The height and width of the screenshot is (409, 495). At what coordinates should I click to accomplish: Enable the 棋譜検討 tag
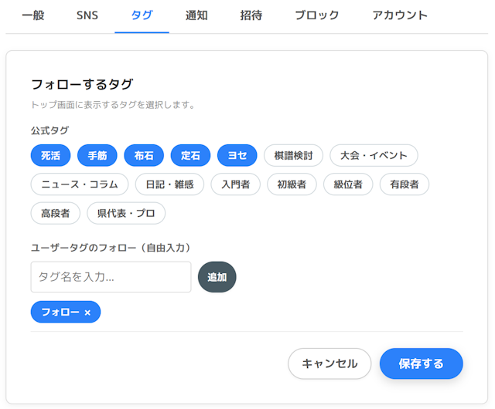[x=293, y=155]
